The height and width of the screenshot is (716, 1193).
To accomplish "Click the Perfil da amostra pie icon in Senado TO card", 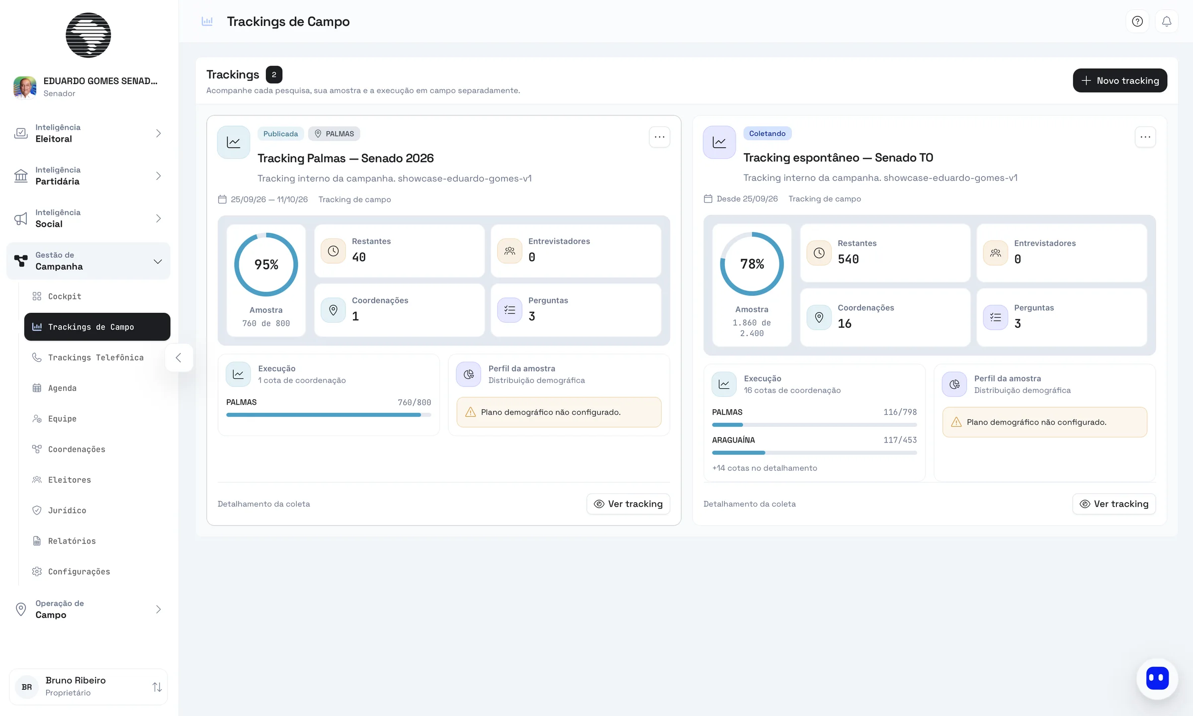I will pyautogui.click(x=954, y=384).
